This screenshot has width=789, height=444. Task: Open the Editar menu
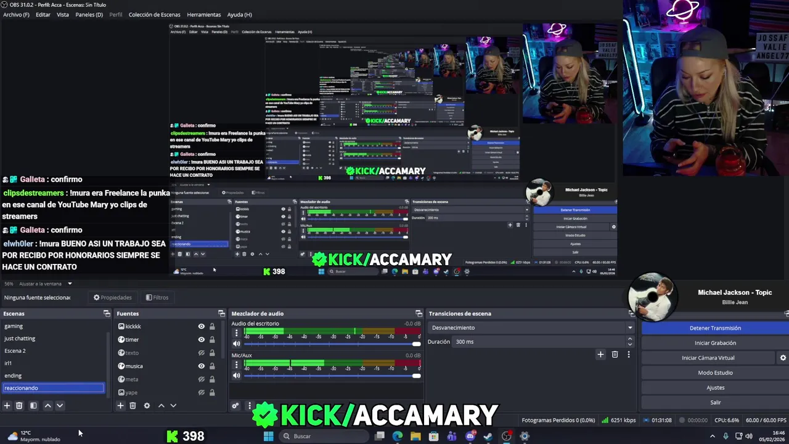[x=43, y=14]
